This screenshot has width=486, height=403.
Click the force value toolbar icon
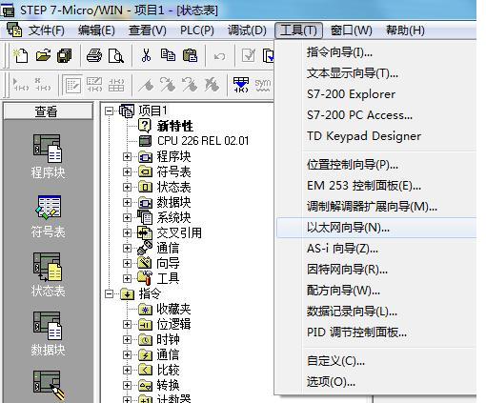146,85
